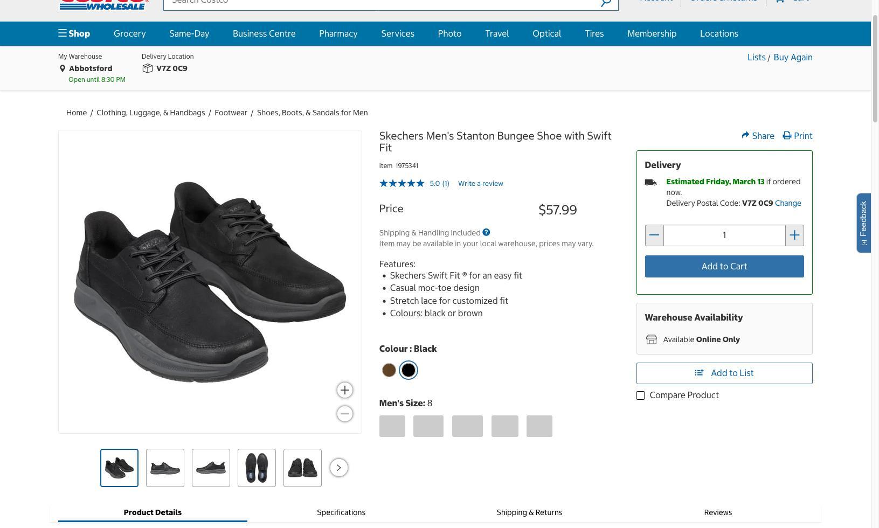Image resolution: width=879 pixels, height=528 pixels.
Task: Decrease quantity with the minus button
Action: click(x=654, y=235)
